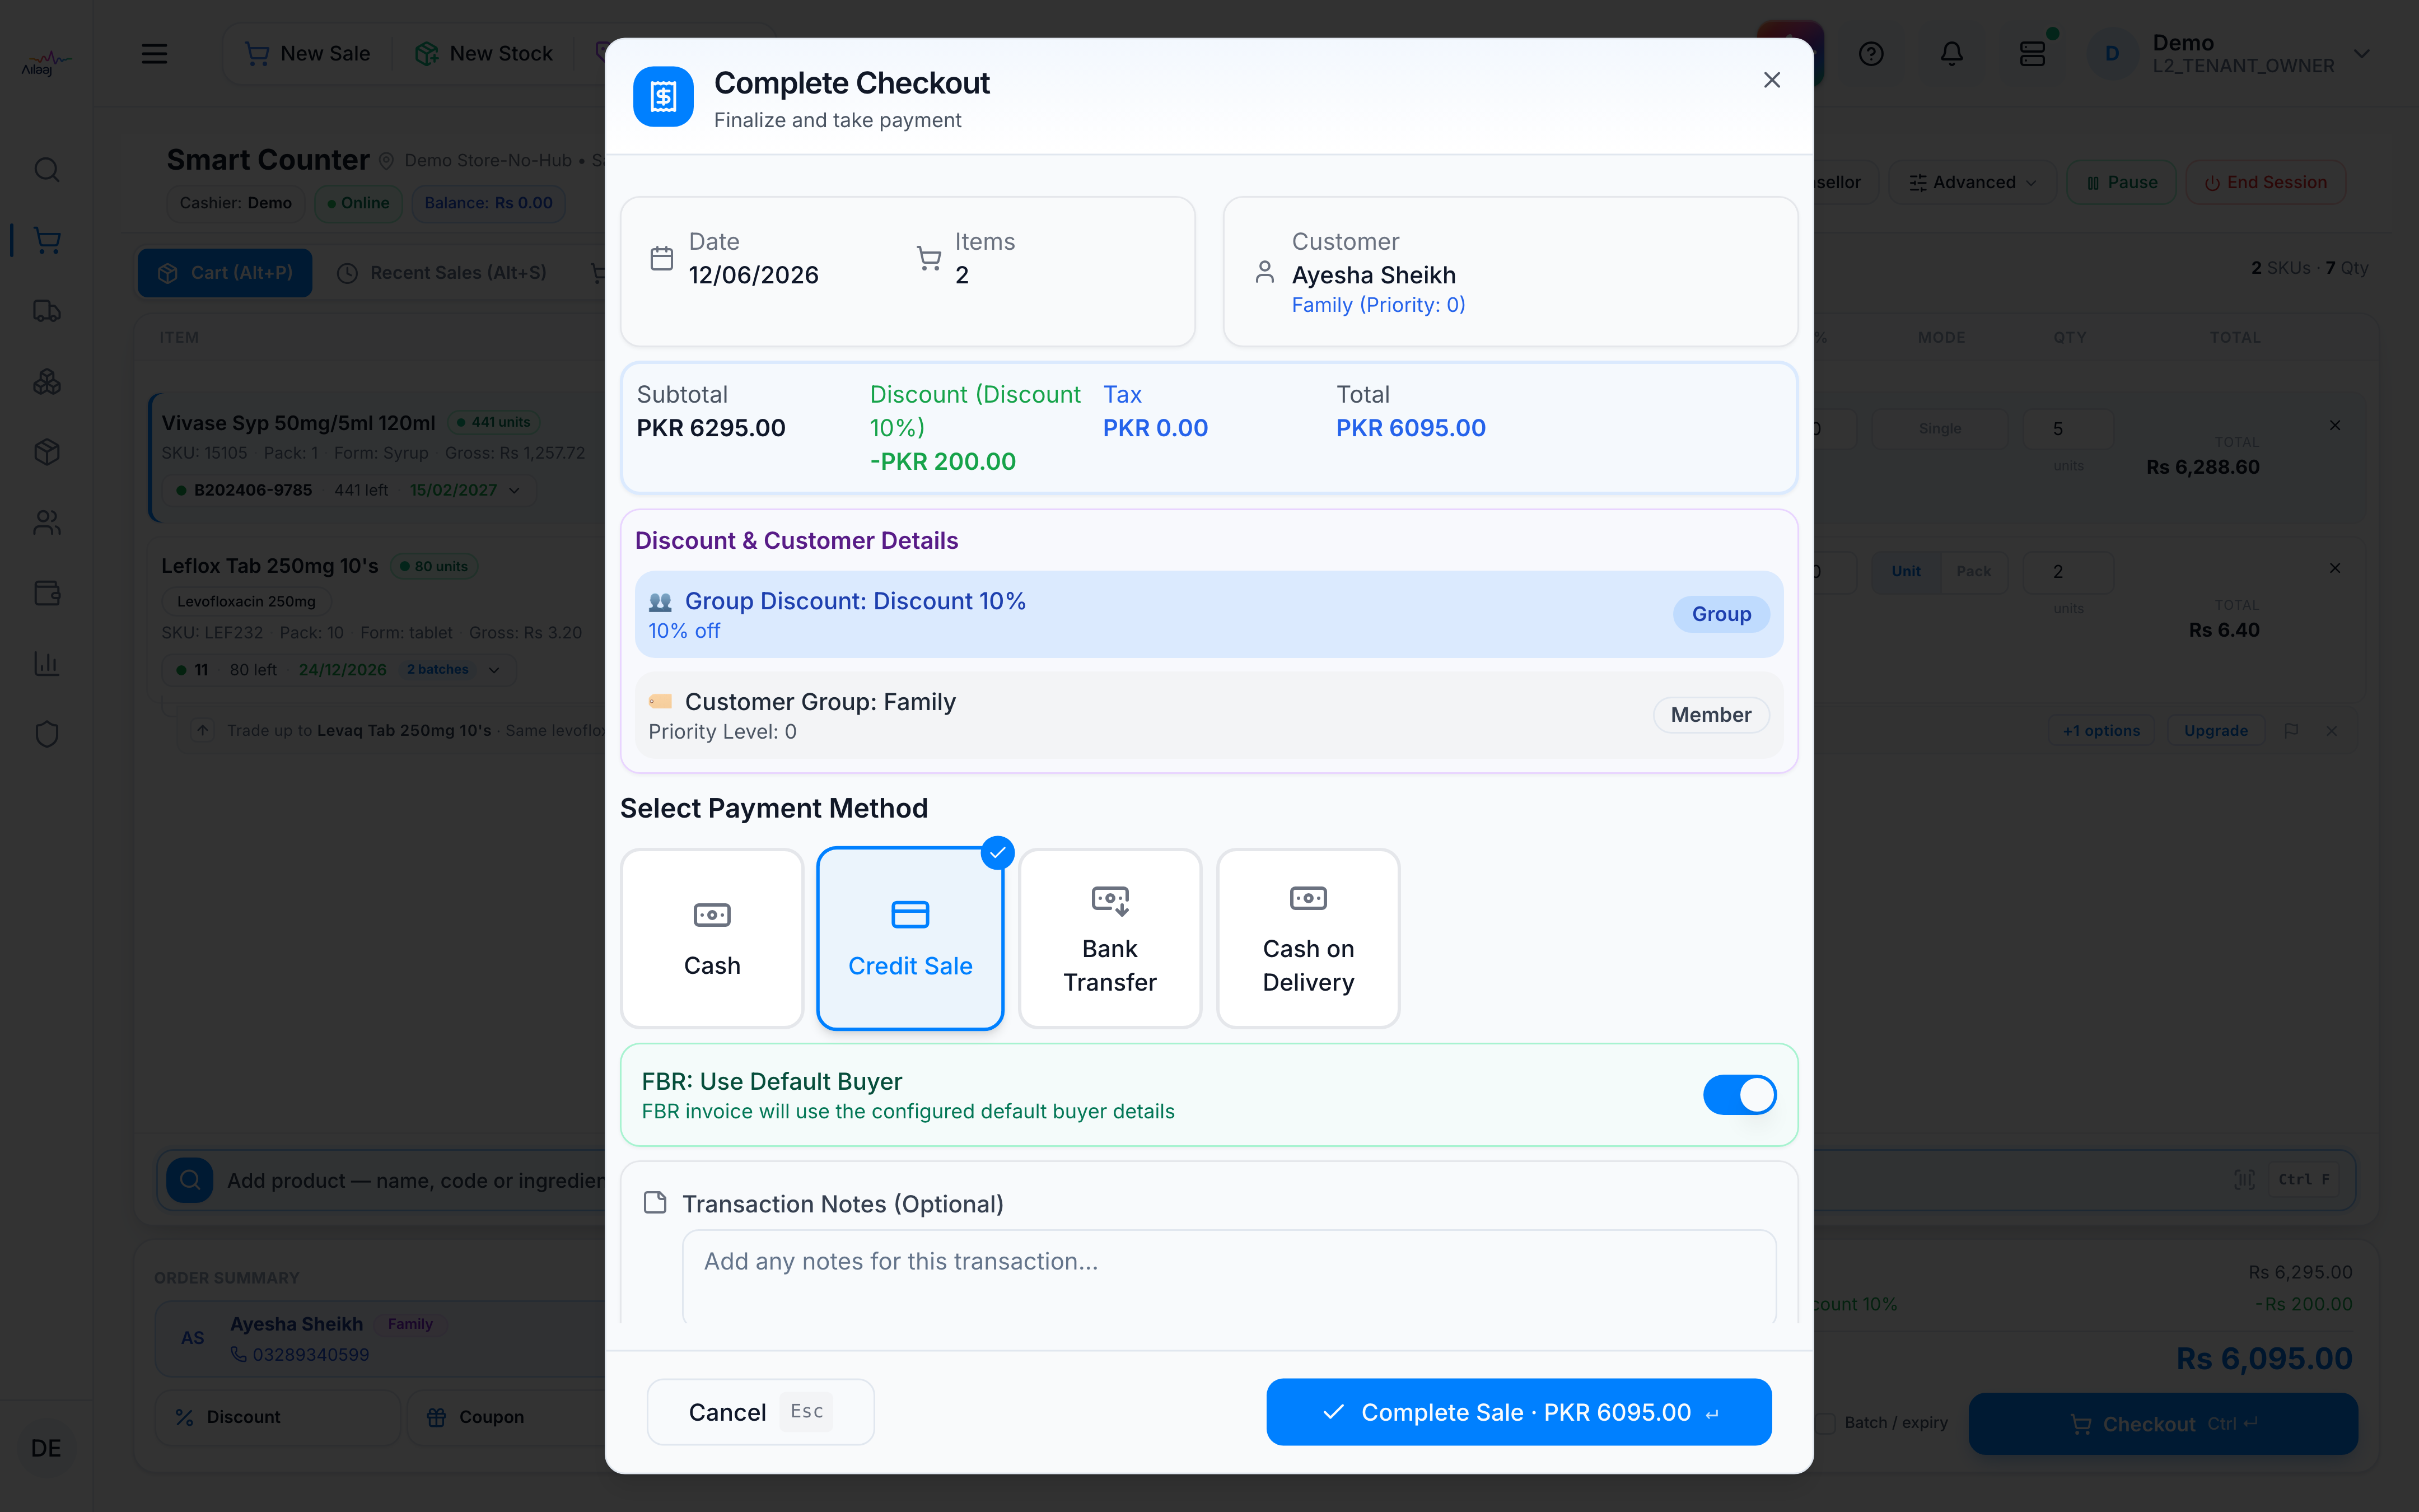Edit quantity field for Leflox Tab
Image resolution: width=2419 pixels, height=1512 pixels.
(2067, 572)
